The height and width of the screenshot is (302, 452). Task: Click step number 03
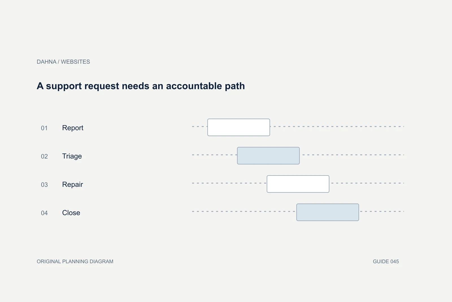coord(44,185)
